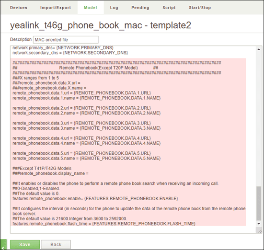Click the remote_phonebook.data.3.name line
The width and height of the screenshot is (264, 250).
[x=87, y=128]
